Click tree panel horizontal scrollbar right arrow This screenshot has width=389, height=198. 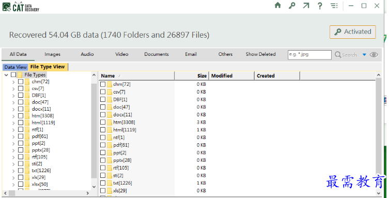[x=88, y=193]
